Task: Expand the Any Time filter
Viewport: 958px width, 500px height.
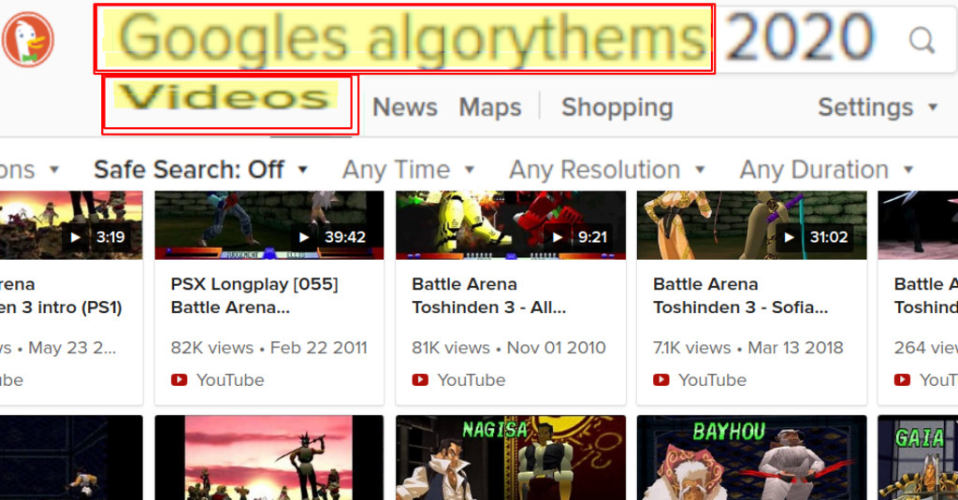Action: (x=408, y=170)
